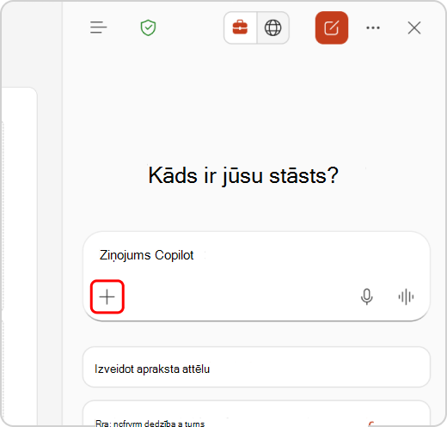Click the green shield protection icon

(x=148, y=27)
